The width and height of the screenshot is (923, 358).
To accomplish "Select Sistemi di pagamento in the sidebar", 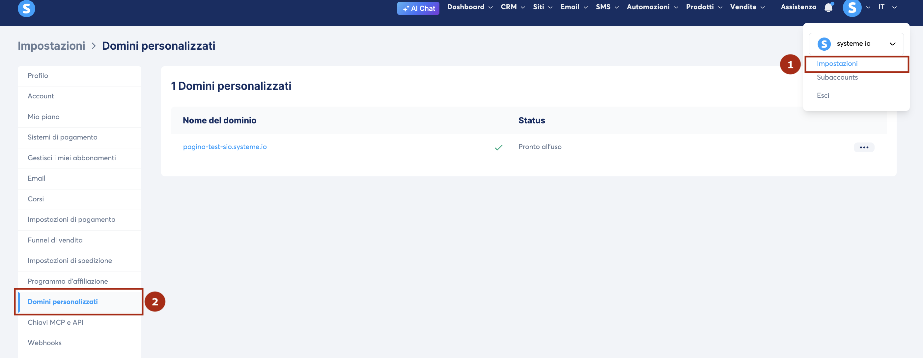I will 62,137.
